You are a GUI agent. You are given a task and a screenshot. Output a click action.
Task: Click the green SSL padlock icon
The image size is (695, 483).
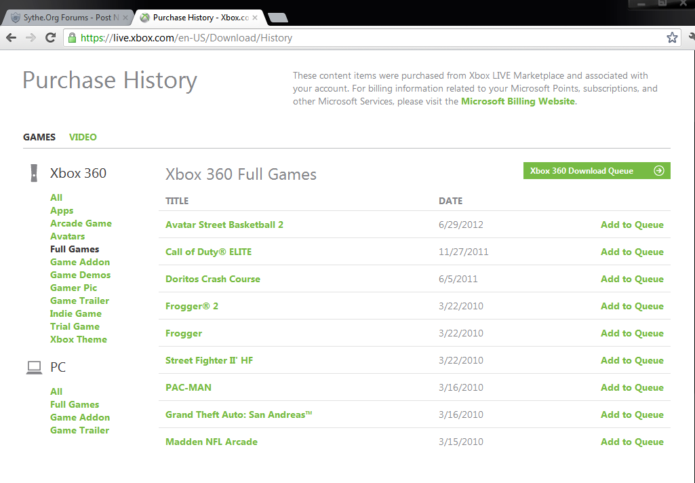point(72,38)
